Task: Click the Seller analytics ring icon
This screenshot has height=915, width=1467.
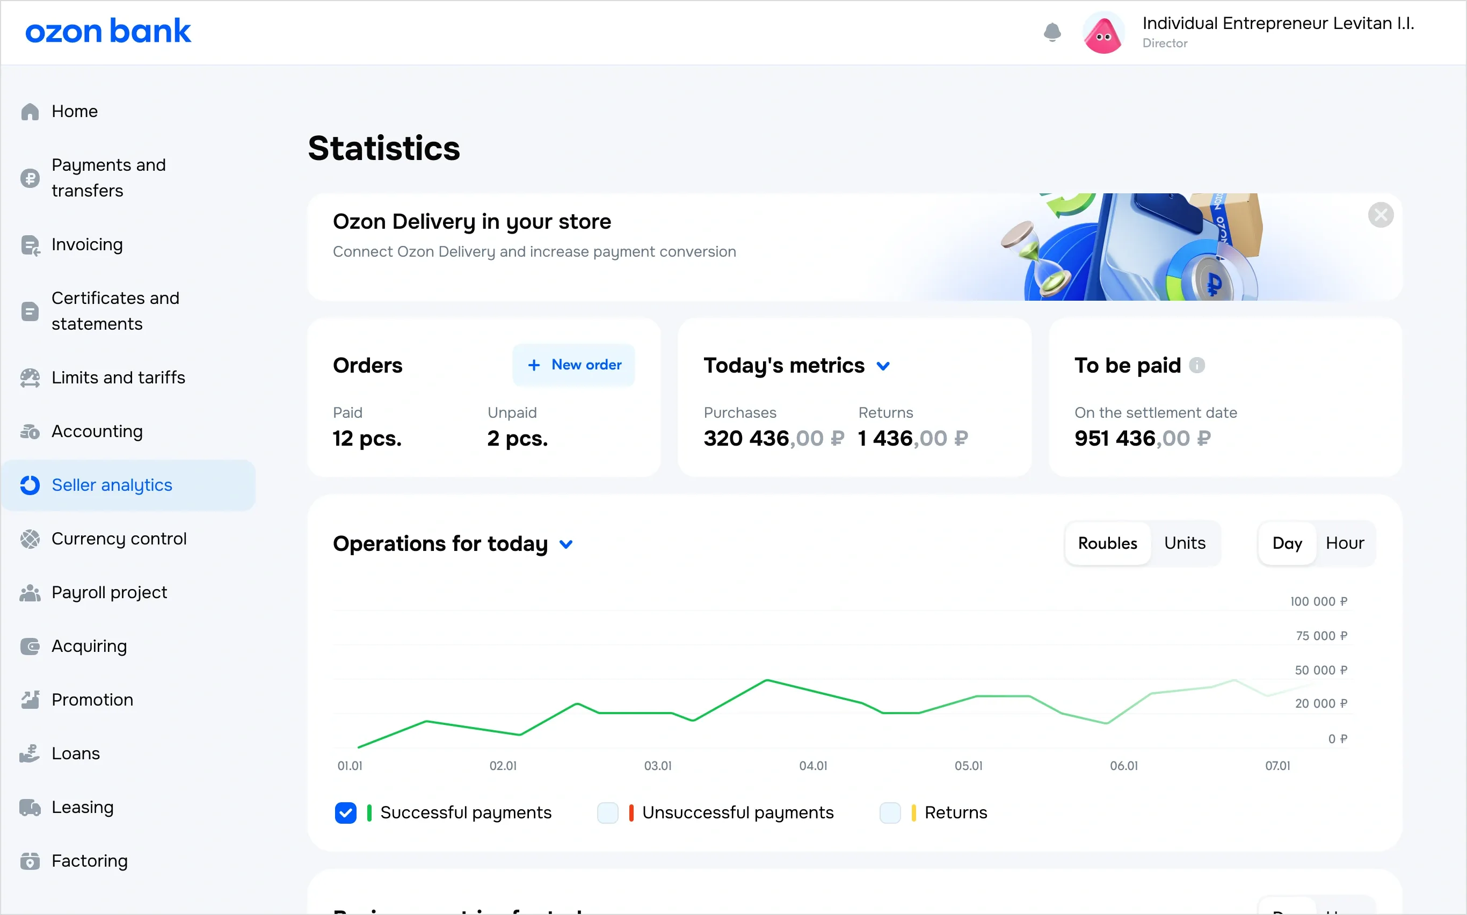Action: click(x=30, y=485)
